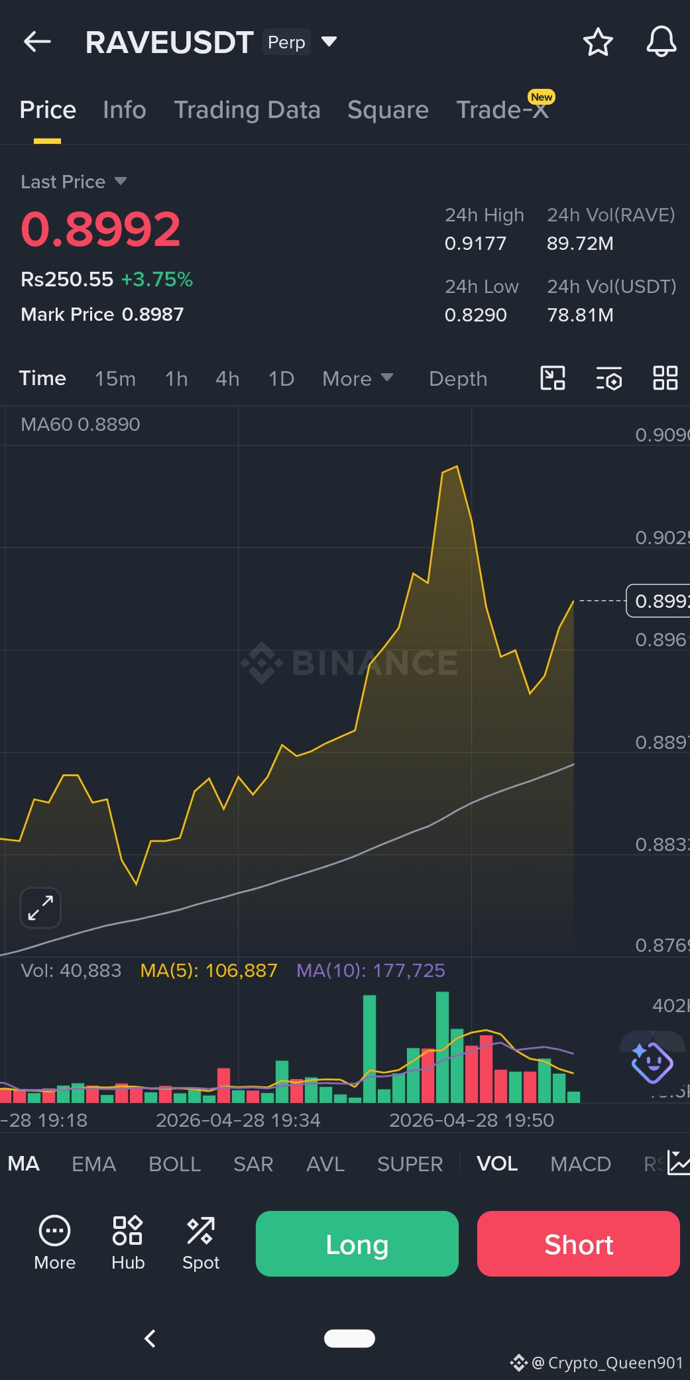Toggle the SAR indicator

[253, 1163]
